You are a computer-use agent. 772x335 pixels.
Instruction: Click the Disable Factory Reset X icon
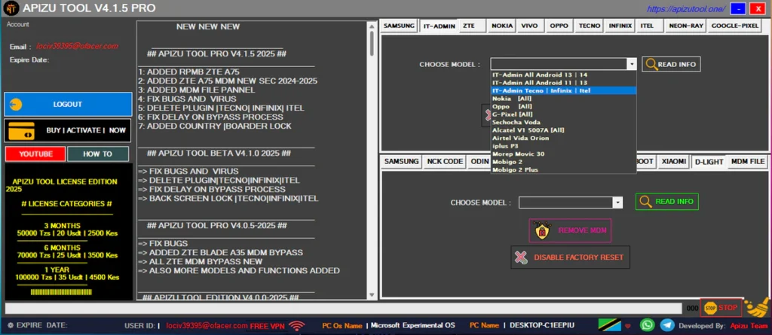point(521,257)
